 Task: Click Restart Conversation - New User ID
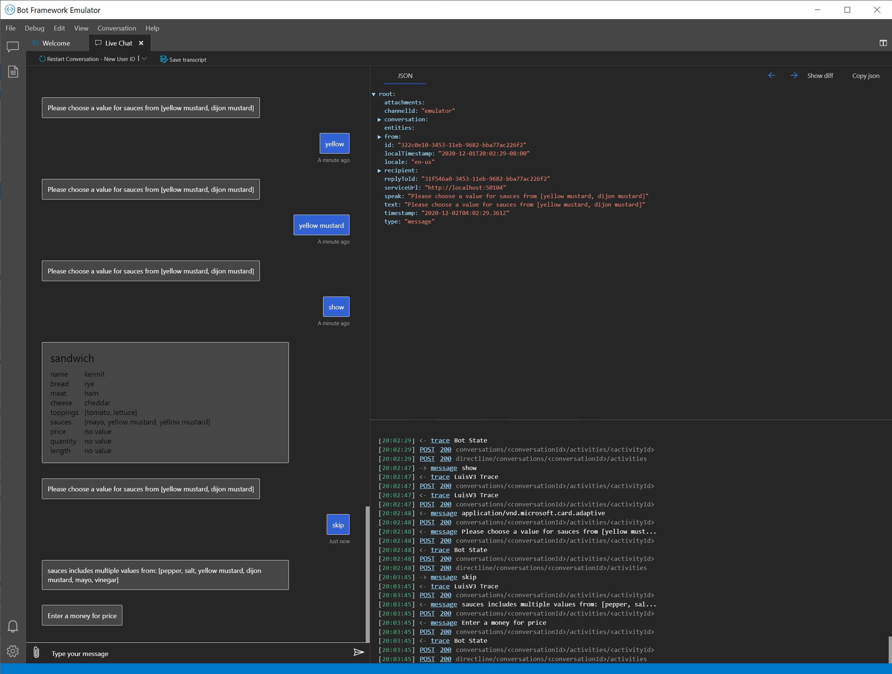(91, 59)
